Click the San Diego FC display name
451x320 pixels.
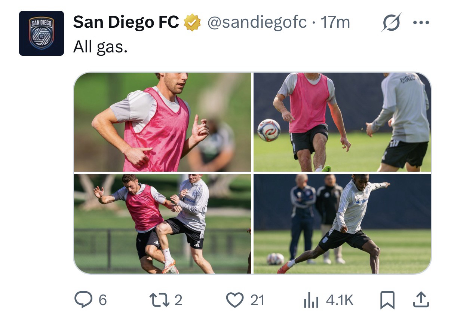click(126, 22)
